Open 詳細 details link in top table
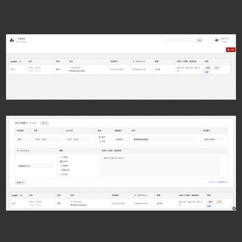Screen dimensions: 242x242 coord(207,72)
